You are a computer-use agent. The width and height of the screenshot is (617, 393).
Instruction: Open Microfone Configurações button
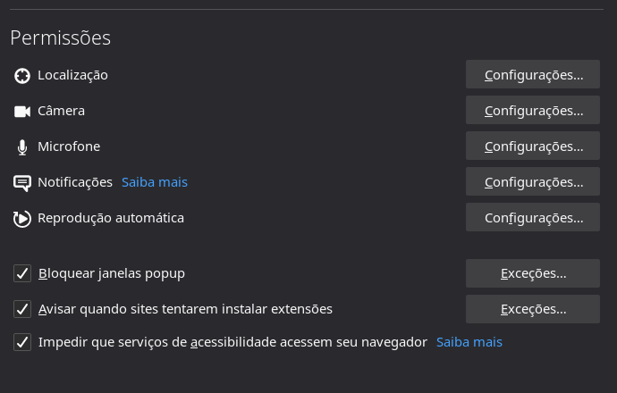[x=533, y=146]
